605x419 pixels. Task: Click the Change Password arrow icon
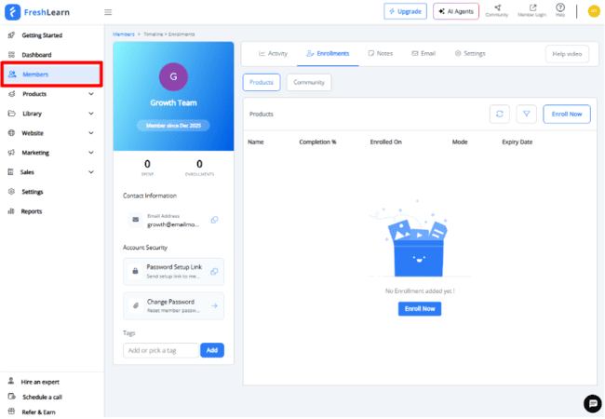point(214,306)
